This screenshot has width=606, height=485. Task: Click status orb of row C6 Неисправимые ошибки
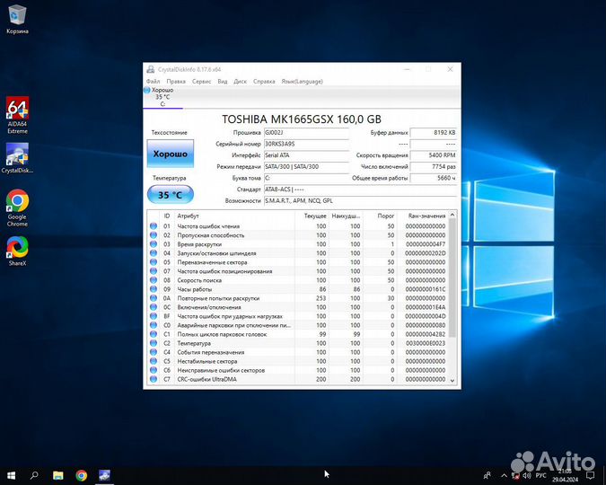154,371
